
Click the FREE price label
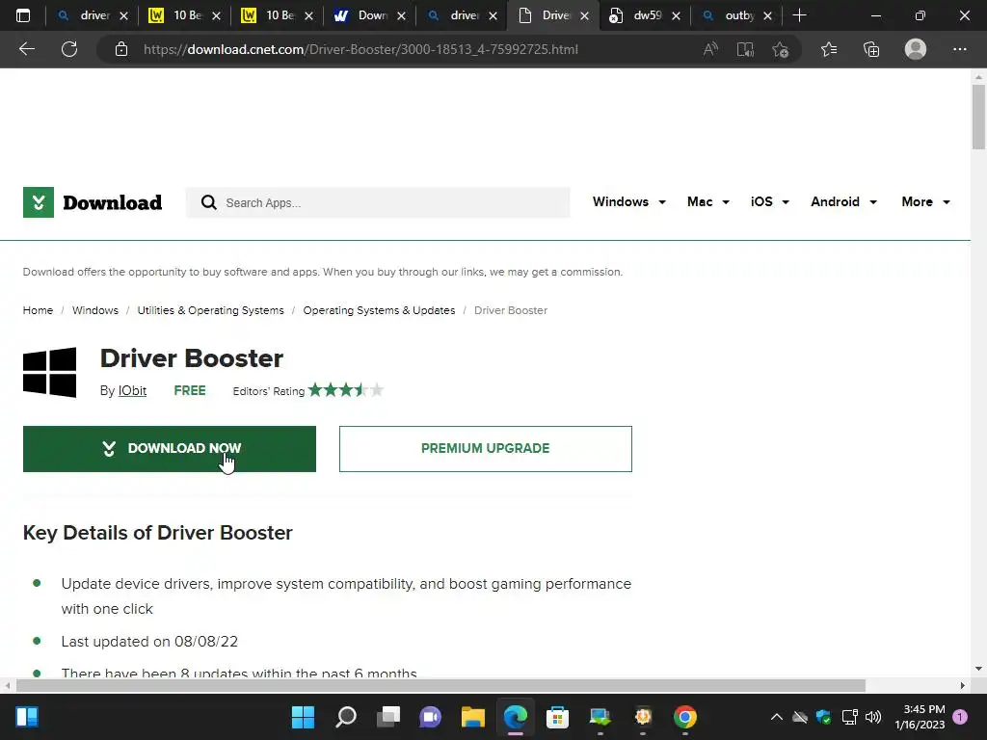(x=190, y=391)
